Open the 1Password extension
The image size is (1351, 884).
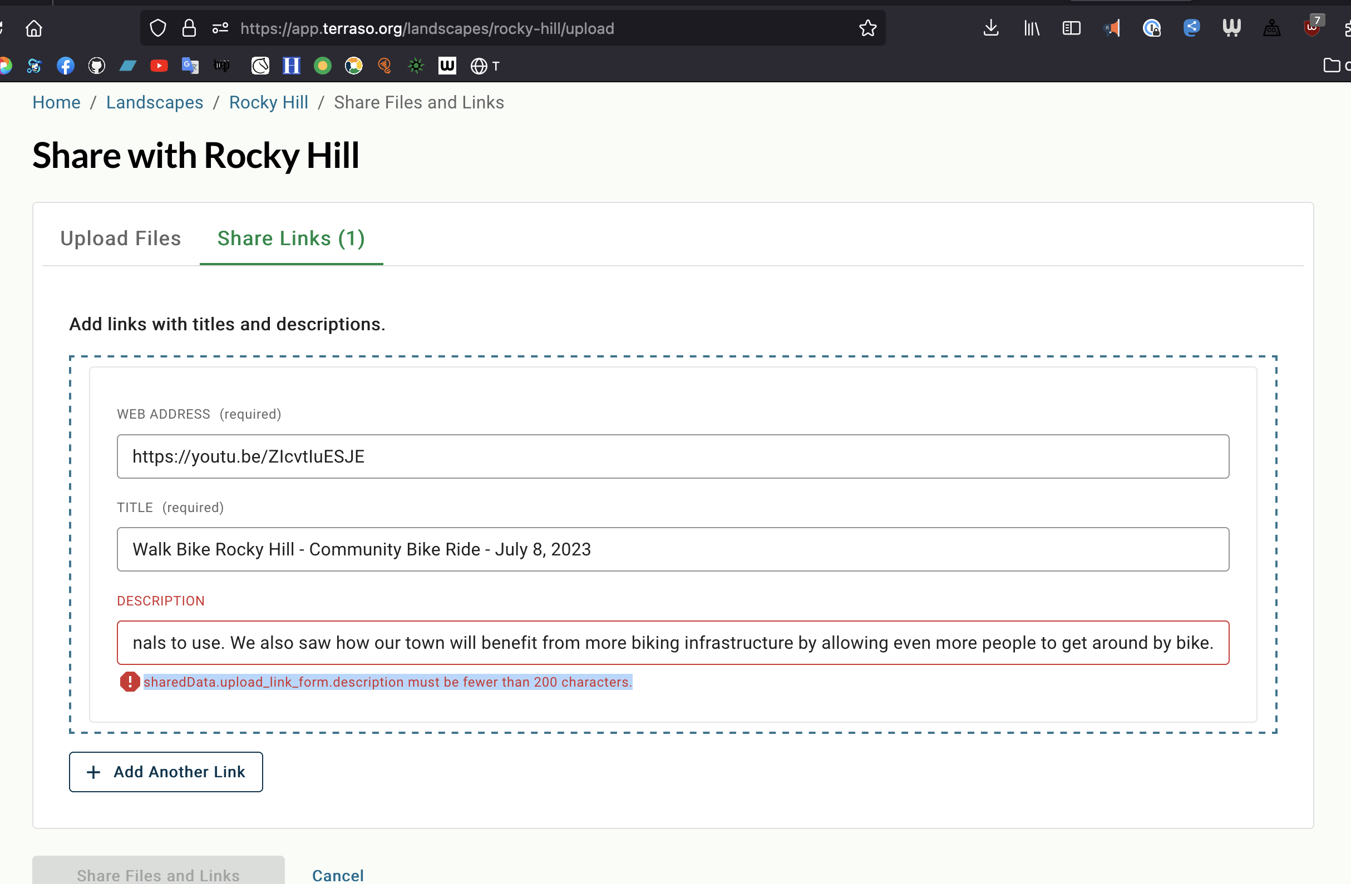[x=1152, y=28]
